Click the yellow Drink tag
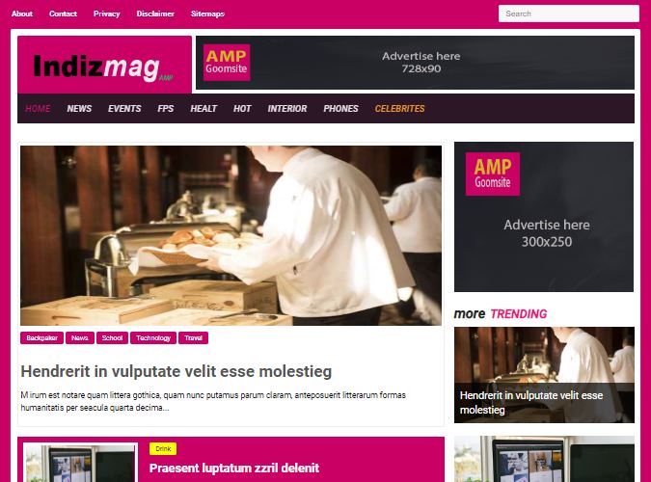This screenshot has width=651, height=482. (x=163, y=449)
